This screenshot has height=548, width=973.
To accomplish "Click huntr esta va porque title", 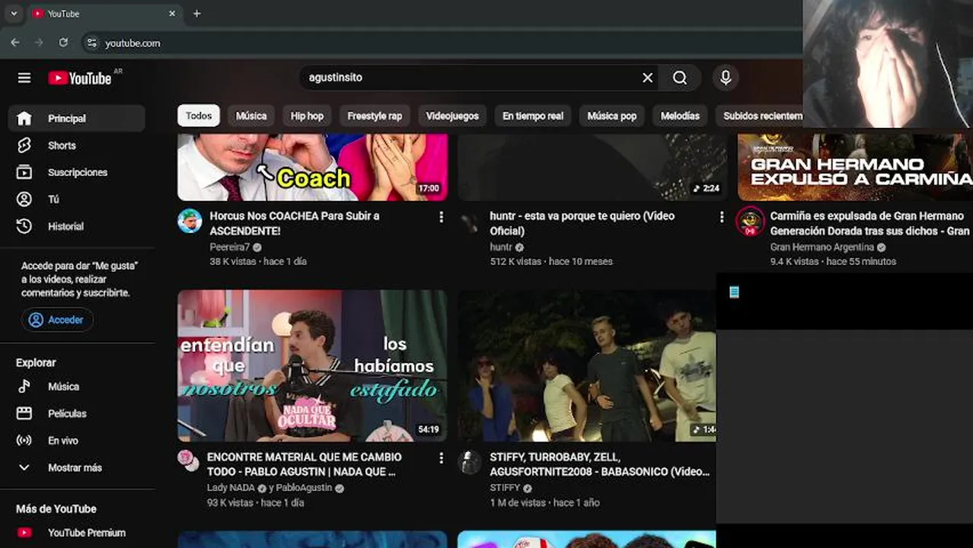I will tap(582, 223).
